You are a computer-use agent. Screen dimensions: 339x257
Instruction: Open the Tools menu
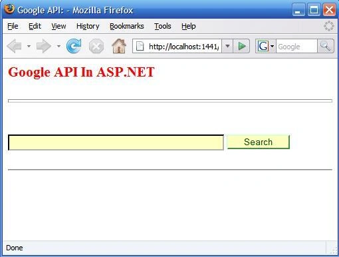point(163,26)
